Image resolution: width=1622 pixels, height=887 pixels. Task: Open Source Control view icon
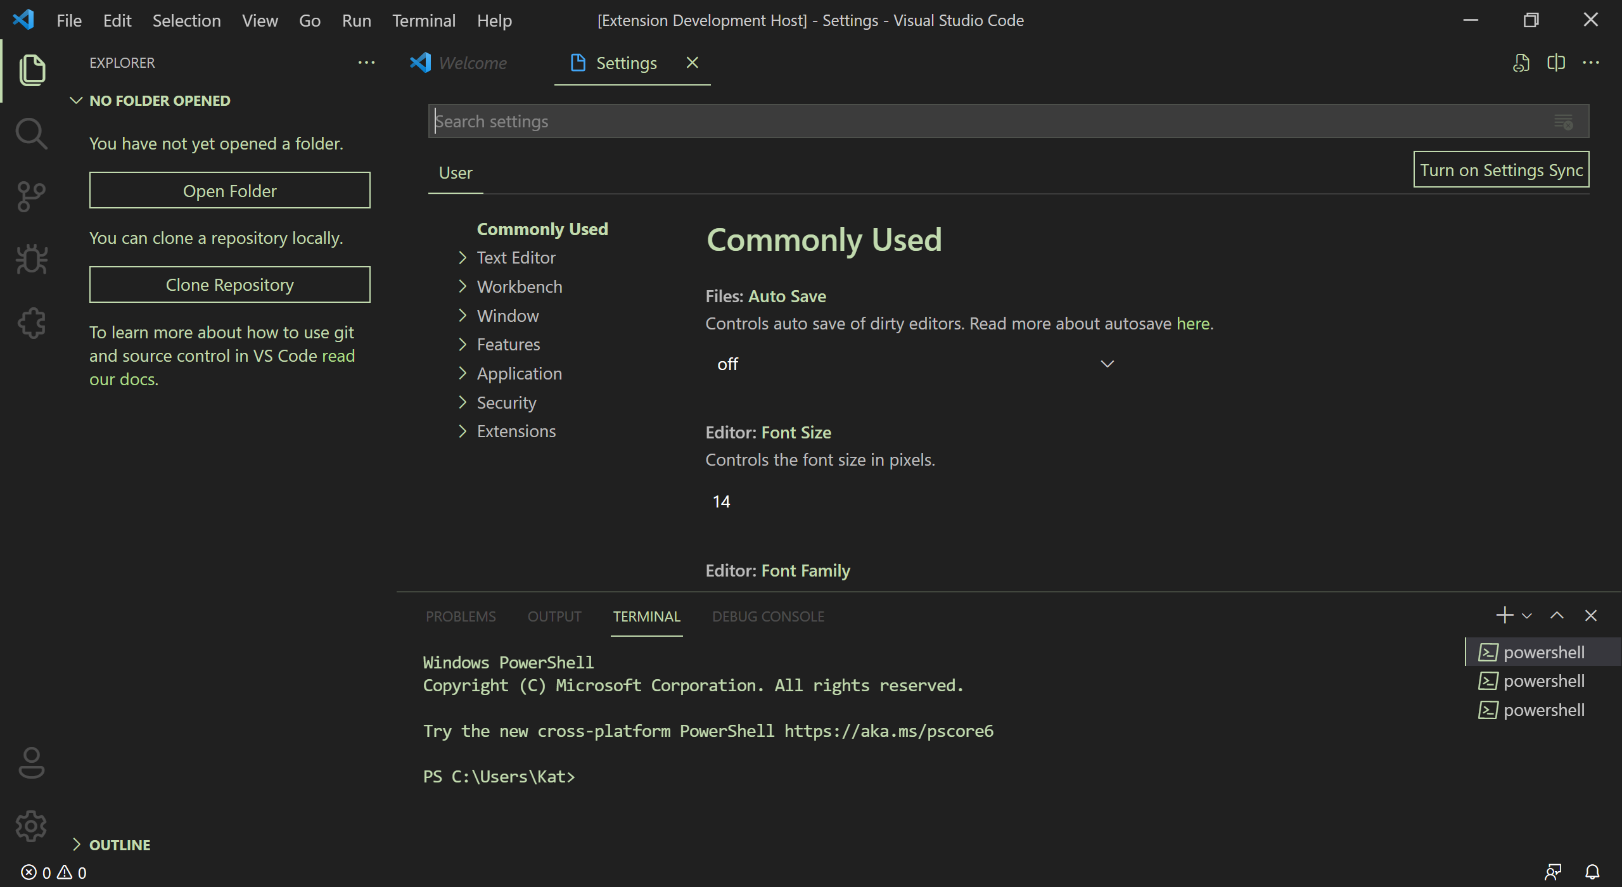pyautogui.click(x=31, y=197)
